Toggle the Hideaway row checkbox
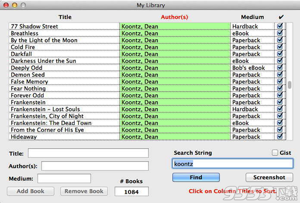Viewport: 300px width, 203px height. coord(279,136)
